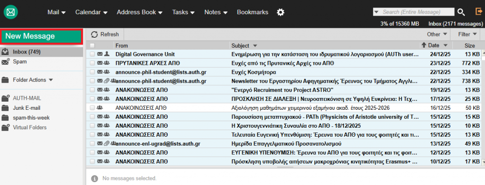Click single person icon on Digital Governance Unit row
The height and width of the screenshot is (185, 485).
click(x=107, y=54)
